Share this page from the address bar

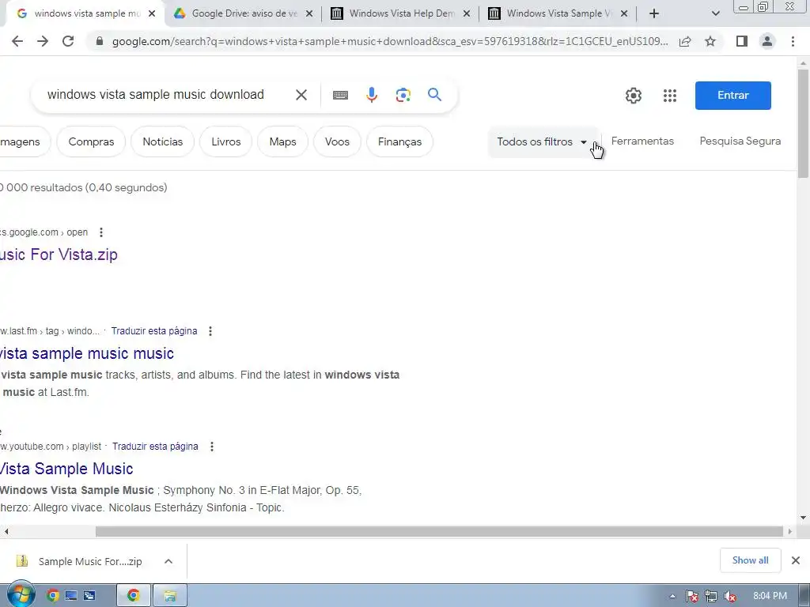coord(685,41)
